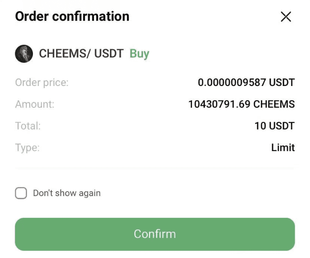Click the Amount label

pos(35,104)
